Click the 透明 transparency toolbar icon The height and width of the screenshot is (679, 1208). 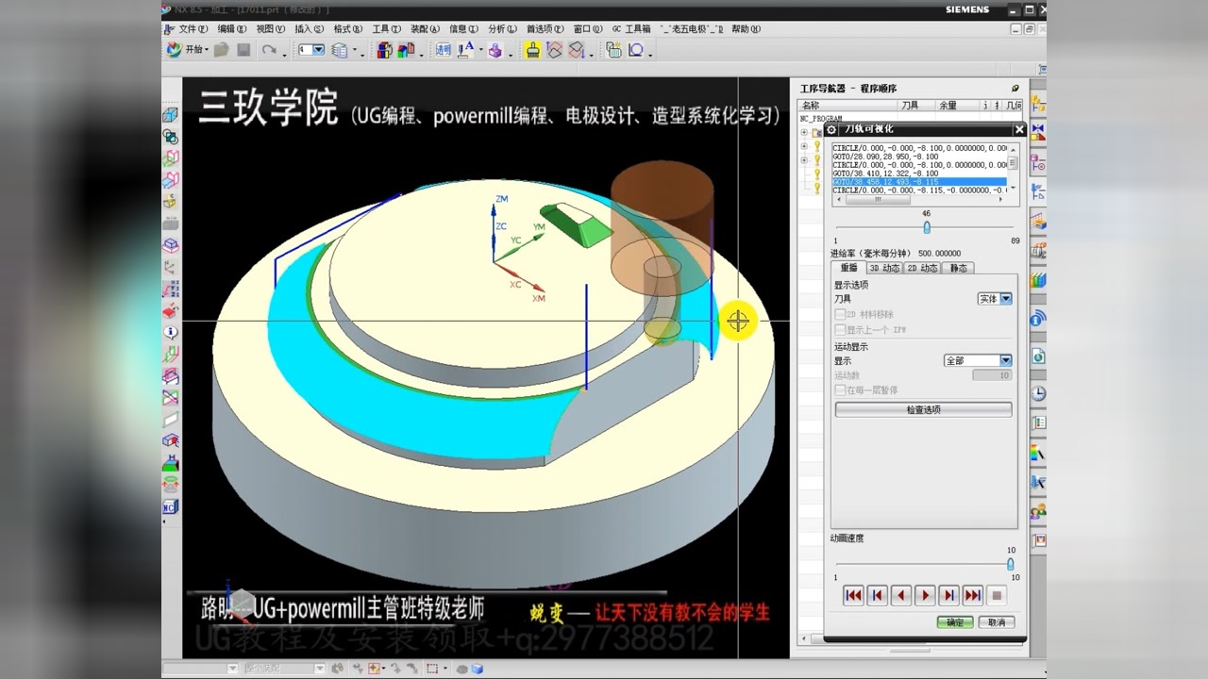coord(444,50)
